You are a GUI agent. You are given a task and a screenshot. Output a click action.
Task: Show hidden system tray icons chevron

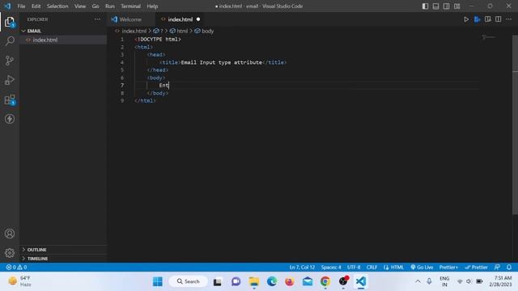tap(418, 281)
